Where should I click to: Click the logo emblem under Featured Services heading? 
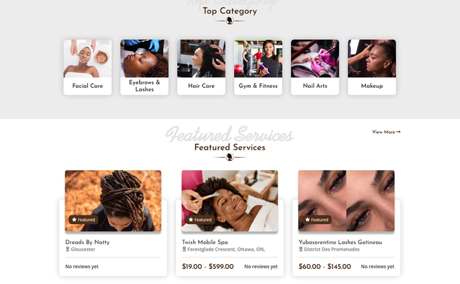[x=230, y=157]
